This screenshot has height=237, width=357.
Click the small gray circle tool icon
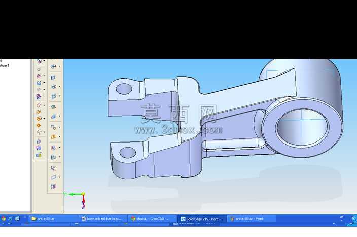point(39,69)
